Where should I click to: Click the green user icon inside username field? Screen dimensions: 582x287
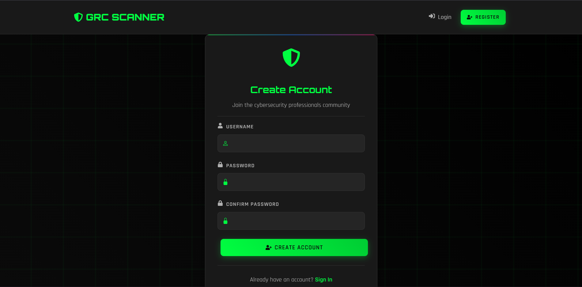(225, 143)
